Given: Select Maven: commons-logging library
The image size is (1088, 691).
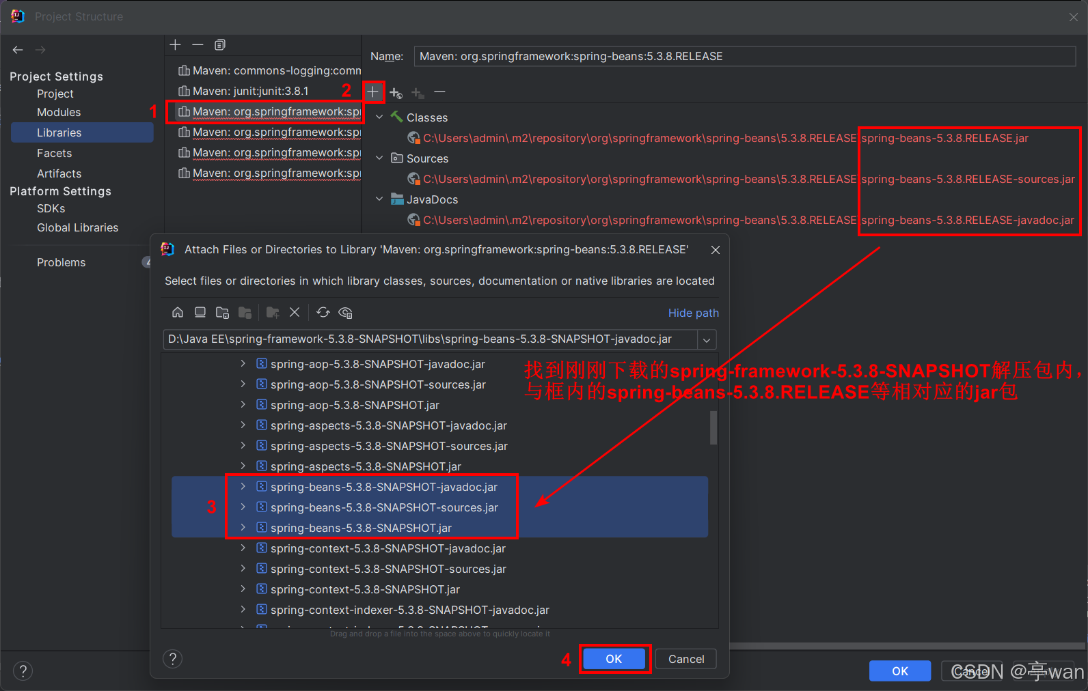Looking at the screenshot, I should coord(269,70).
